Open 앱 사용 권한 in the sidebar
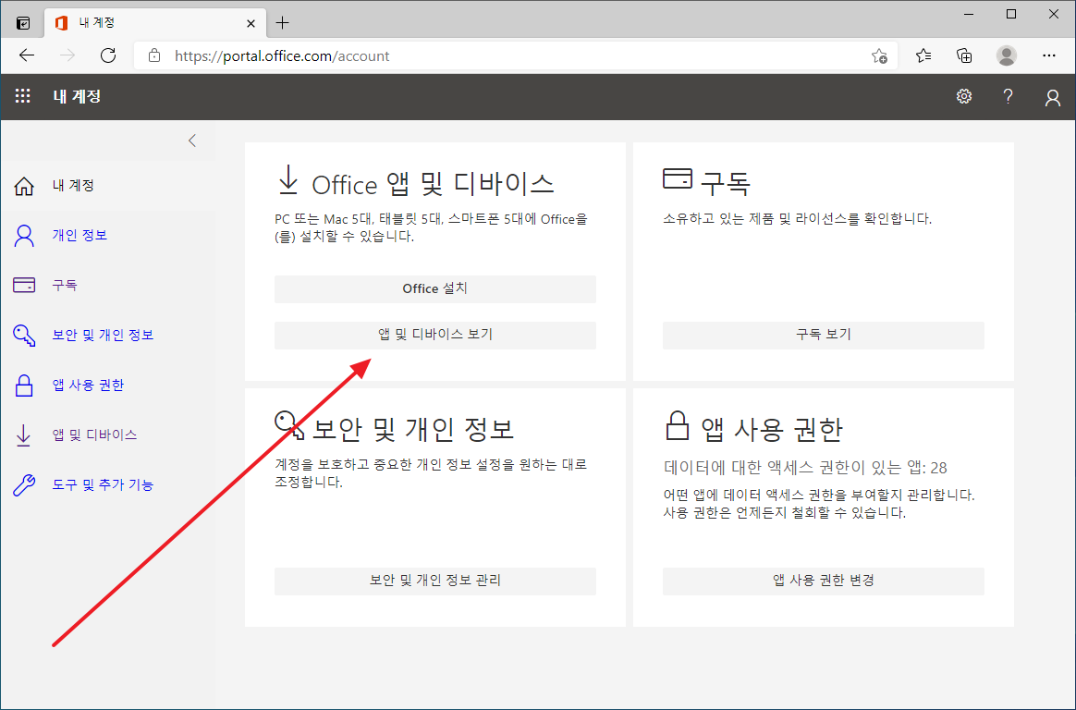The height and width of the screenshot is (710, 1076). point(88,386)
